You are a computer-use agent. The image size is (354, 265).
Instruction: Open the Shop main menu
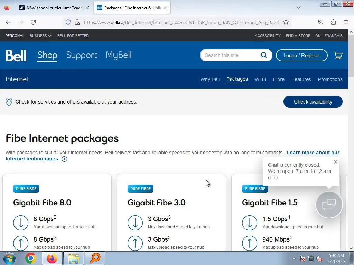pyautogui.click(x=47, y=55)
